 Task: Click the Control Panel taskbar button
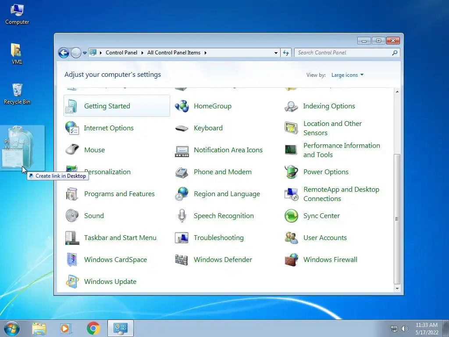121,328
